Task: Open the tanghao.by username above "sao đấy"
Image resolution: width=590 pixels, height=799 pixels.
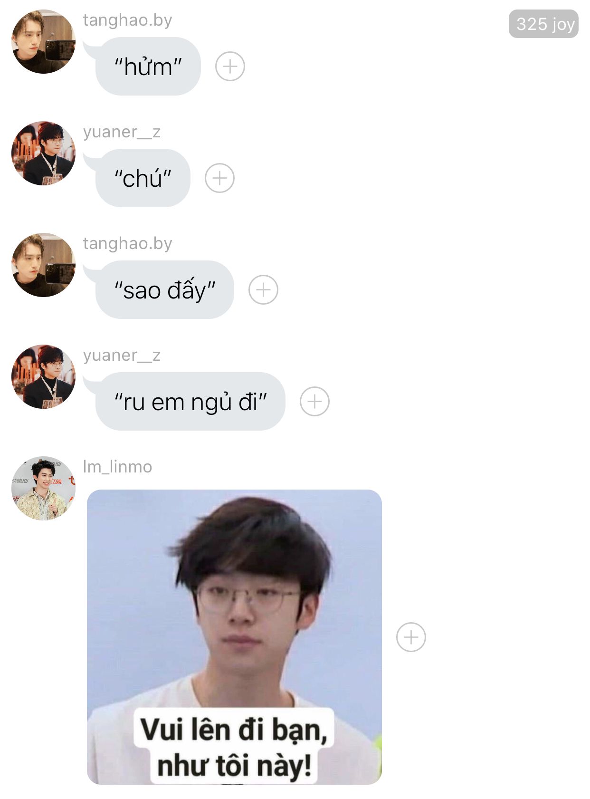Action: click(127, 243)
